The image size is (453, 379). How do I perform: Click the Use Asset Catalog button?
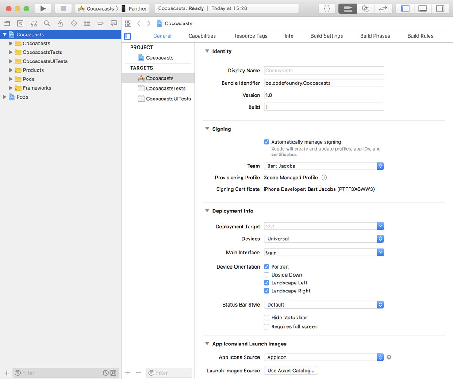[291, 371]
